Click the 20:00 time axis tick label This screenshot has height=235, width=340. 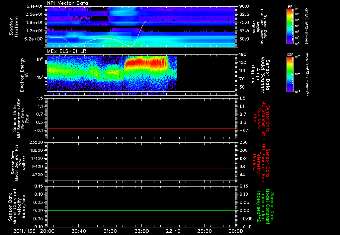(47, 231)
